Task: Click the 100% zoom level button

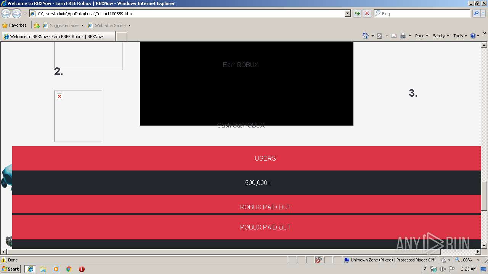Action: 464,260
